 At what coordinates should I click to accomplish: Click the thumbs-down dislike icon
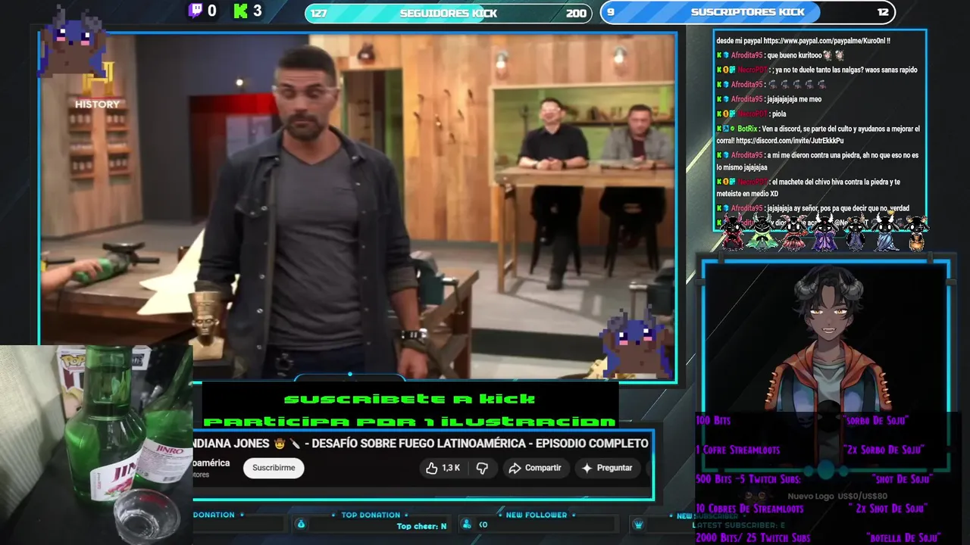(x=482, y=468)
